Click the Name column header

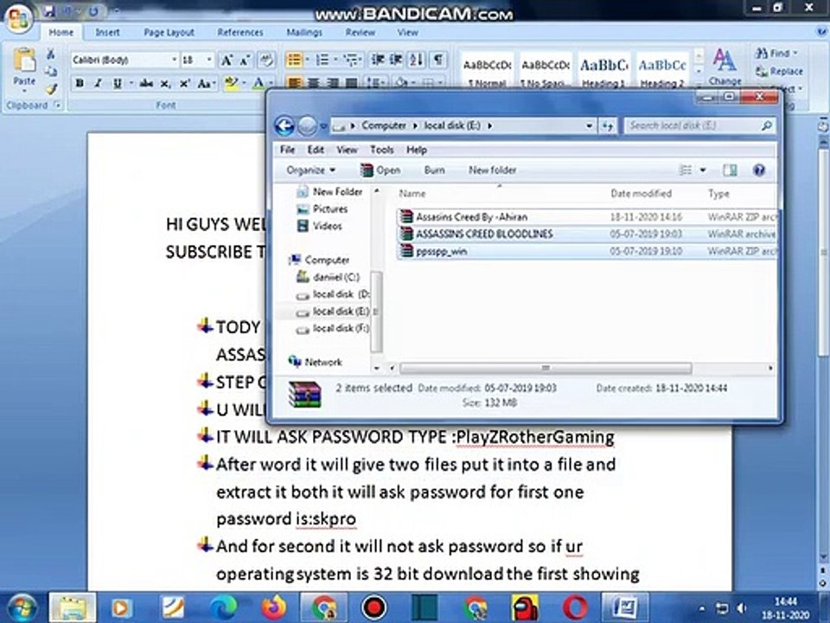(412, 194)
